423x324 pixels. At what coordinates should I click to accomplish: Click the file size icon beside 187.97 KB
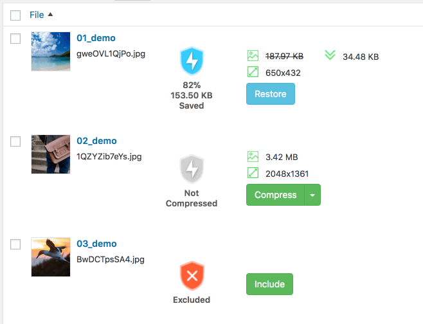[x=253, y=56]
